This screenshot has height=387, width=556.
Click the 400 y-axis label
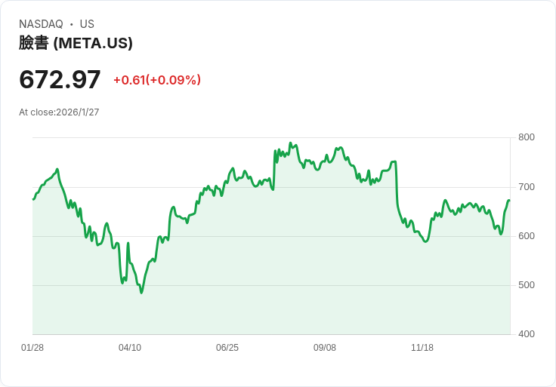point(527,334)
